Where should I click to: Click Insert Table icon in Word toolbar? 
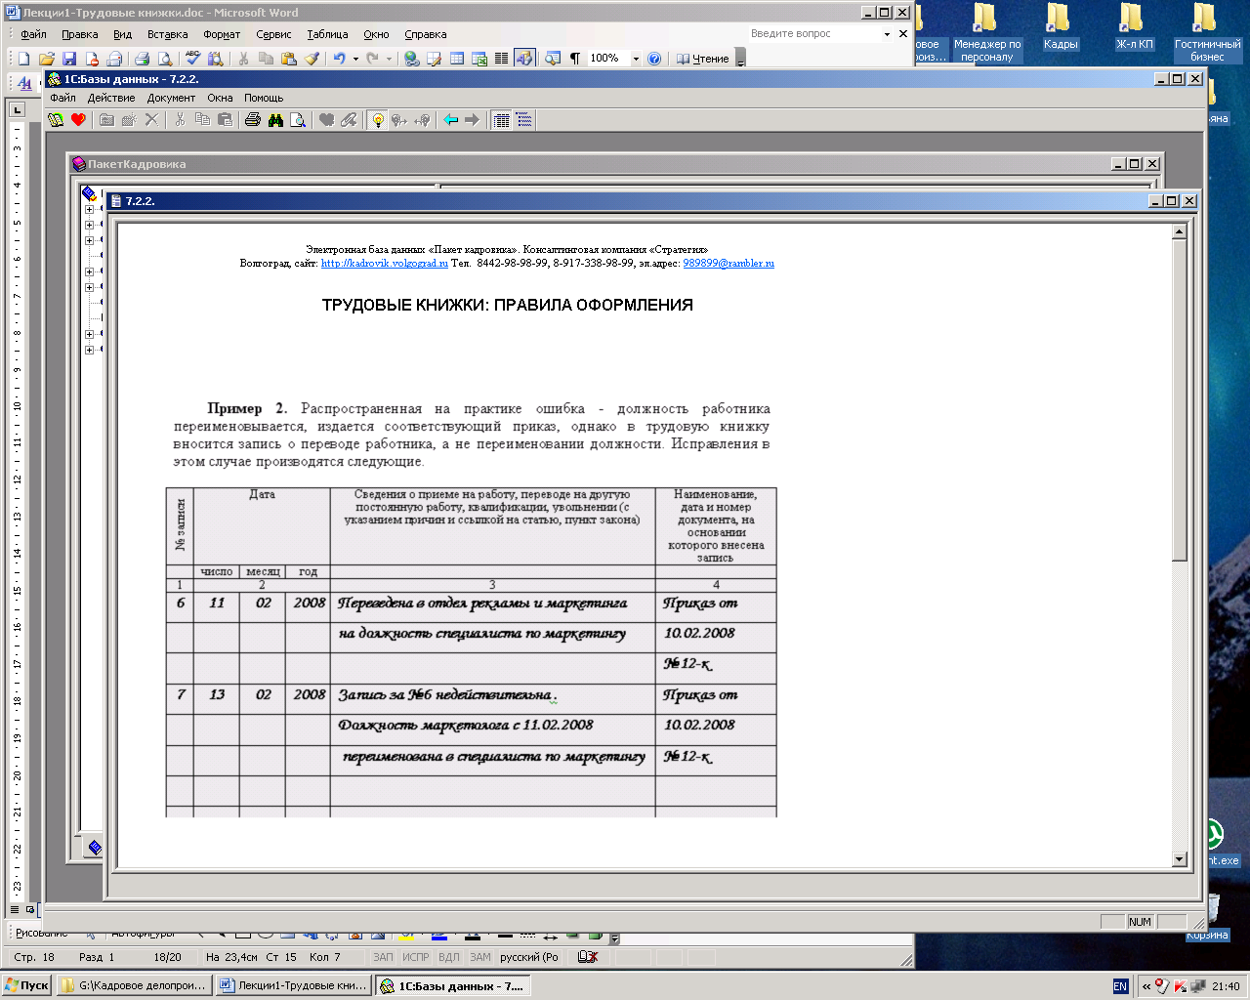coord(456,59)
